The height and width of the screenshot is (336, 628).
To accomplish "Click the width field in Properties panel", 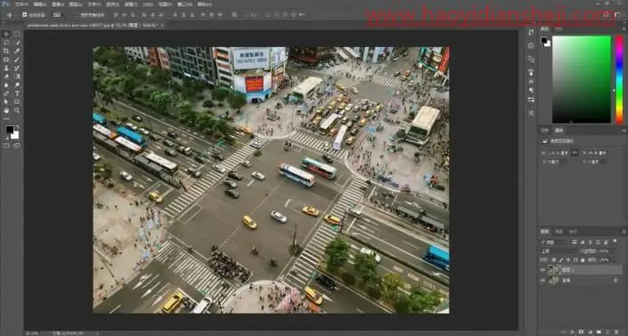I will [x=559, y=153].
